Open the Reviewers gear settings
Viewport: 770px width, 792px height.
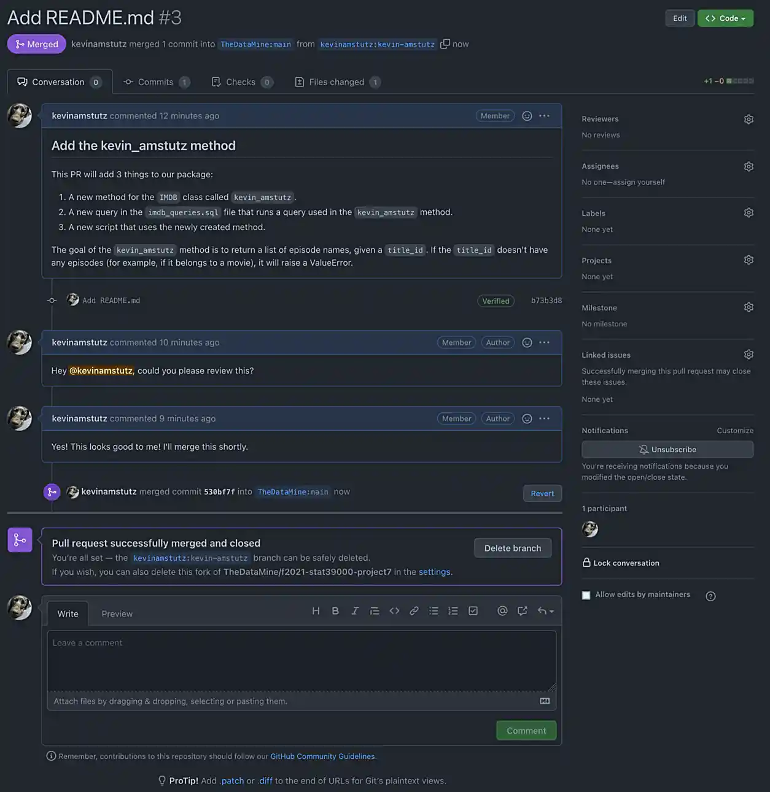749,119
